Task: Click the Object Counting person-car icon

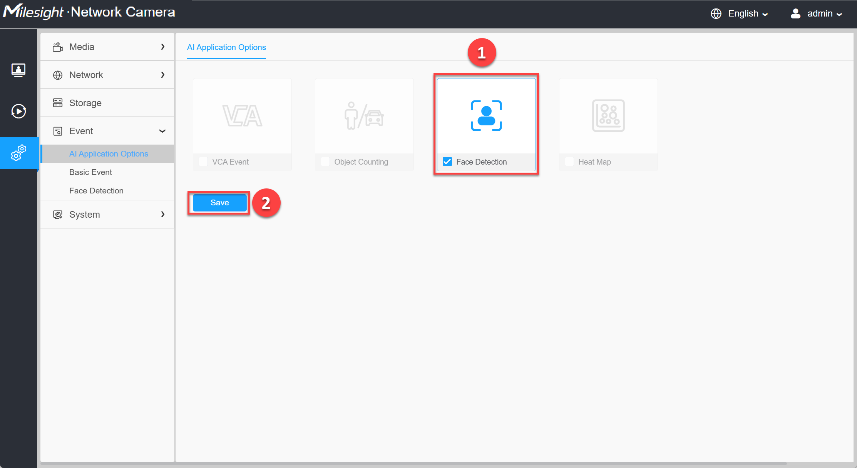Action: (364, 116)
